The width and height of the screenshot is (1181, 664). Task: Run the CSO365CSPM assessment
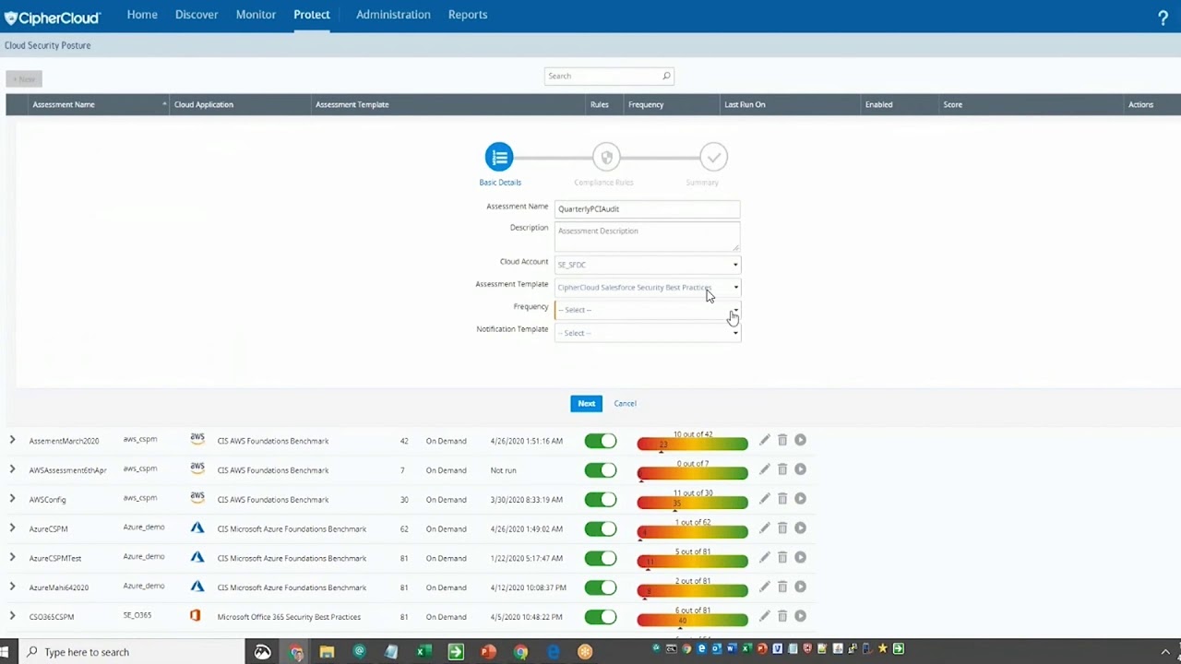click(800, 616)
